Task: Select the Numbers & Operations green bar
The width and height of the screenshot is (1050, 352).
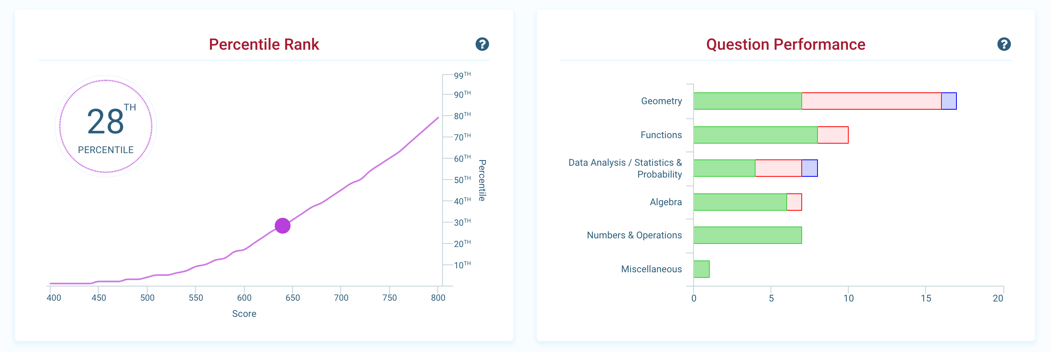Action: click(x=748, y=235)
